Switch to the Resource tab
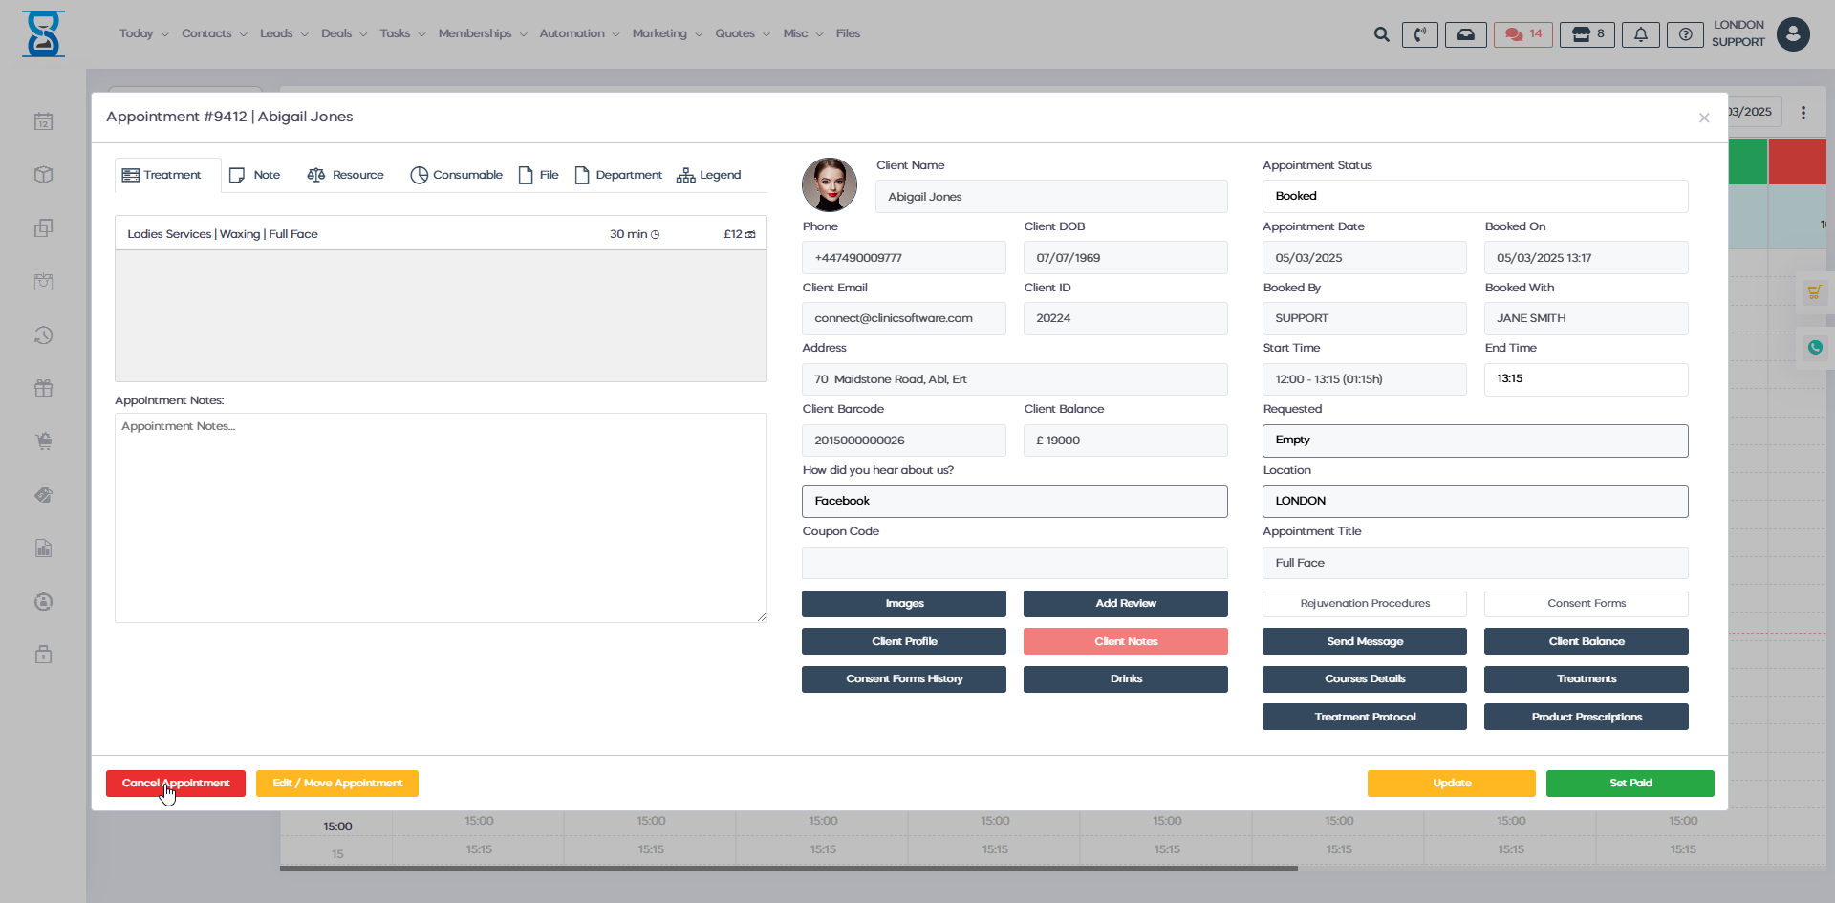This screenshot has height=903, width=1835. pyautogui.click(x=345, y=175)
